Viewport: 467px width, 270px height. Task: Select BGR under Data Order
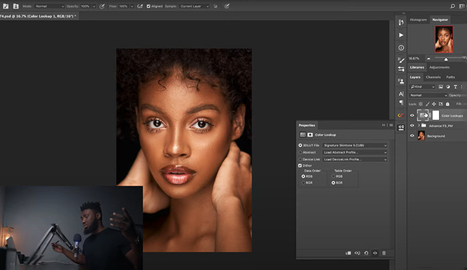point(305,182)
